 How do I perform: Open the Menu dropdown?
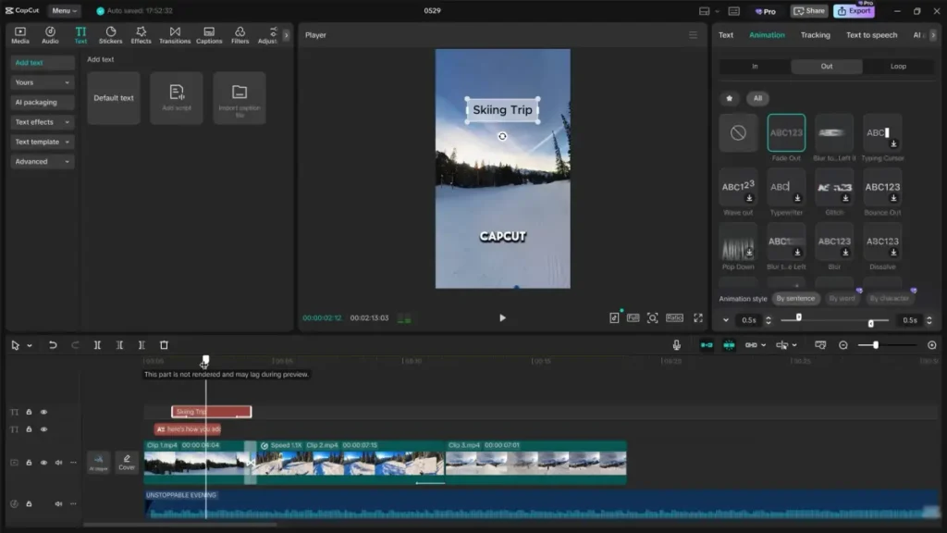64,11
